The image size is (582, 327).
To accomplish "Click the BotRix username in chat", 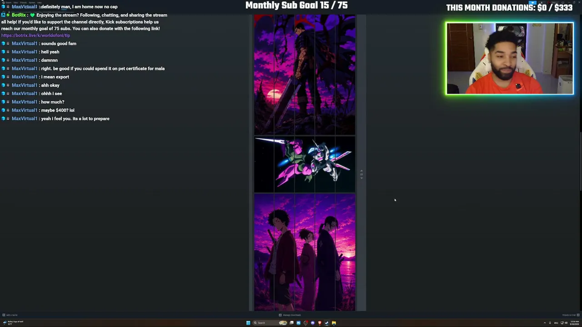I will 19,15.
